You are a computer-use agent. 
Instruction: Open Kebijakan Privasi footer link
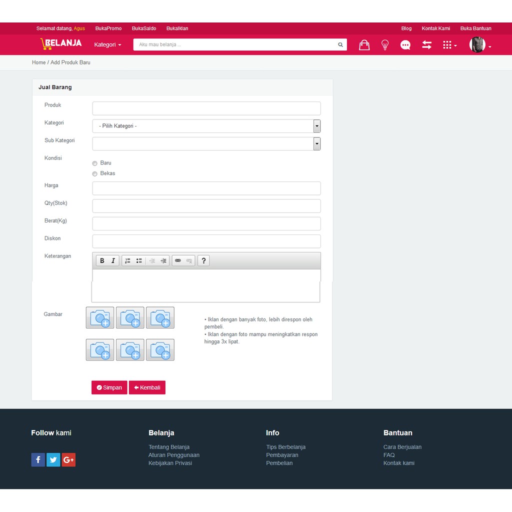coord(170,463)
